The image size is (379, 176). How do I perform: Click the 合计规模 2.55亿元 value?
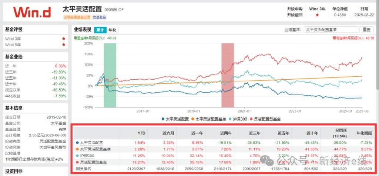pos(48,135)
